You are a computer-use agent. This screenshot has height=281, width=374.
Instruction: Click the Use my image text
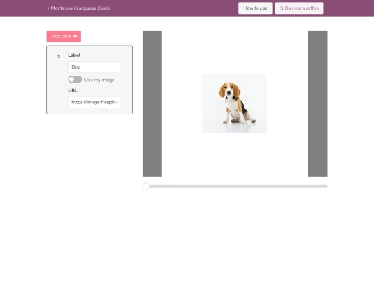pyautogui.click(x=99, y=80)
